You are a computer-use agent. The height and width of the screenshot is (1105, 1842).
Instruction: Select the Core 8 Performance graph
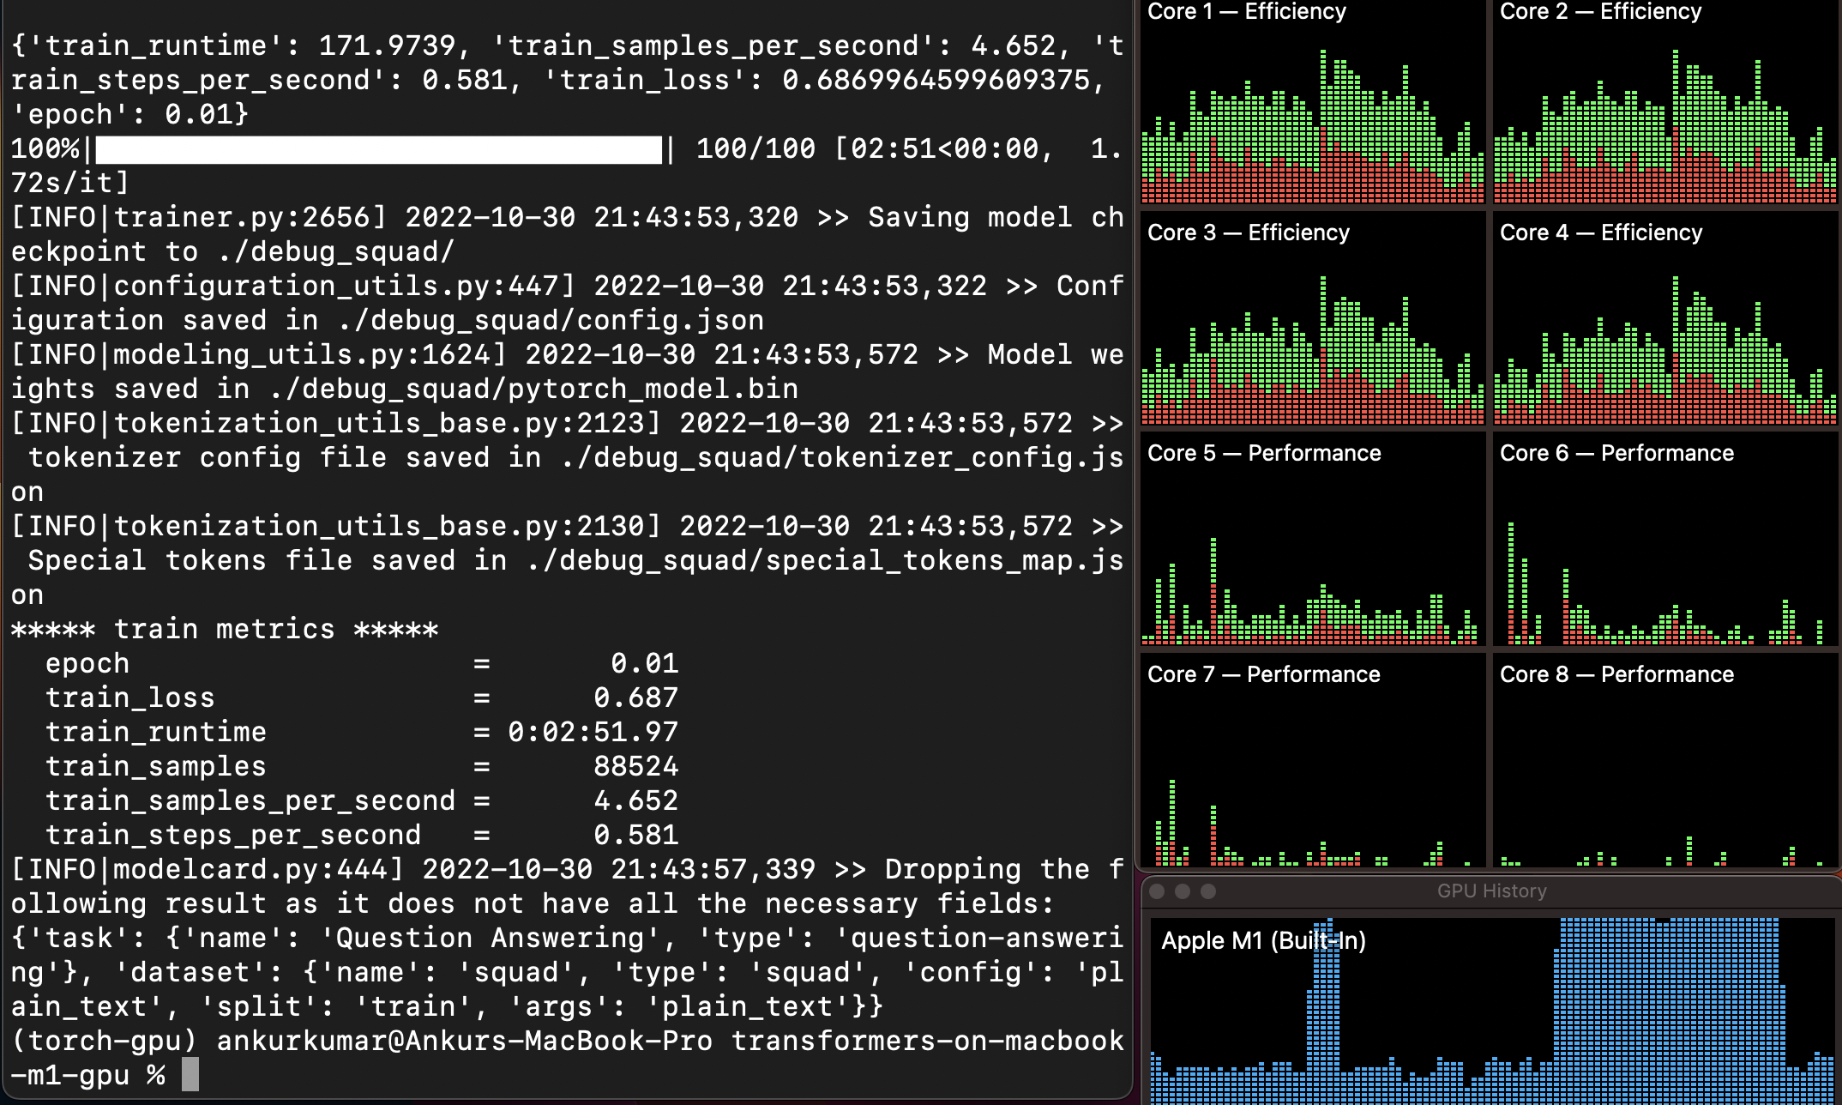point(1664,772)
